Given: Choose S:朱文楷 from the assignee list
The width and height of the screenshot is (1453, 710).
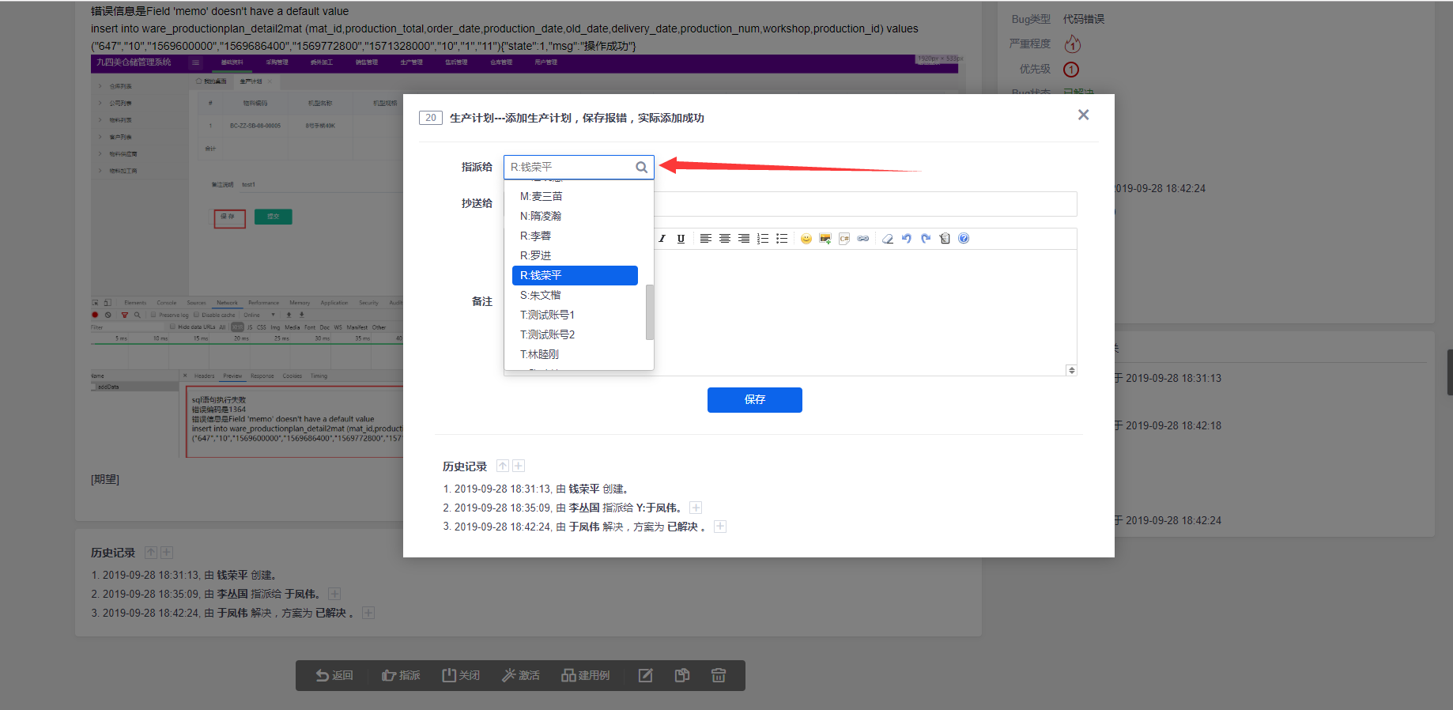Looking at the screenshot, I should 541,295.
